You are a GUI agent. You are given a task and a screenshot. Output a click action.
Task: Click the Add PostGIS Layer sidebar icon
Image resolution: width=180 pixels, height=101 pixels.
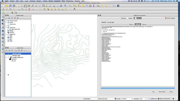(x=3, y=24)
